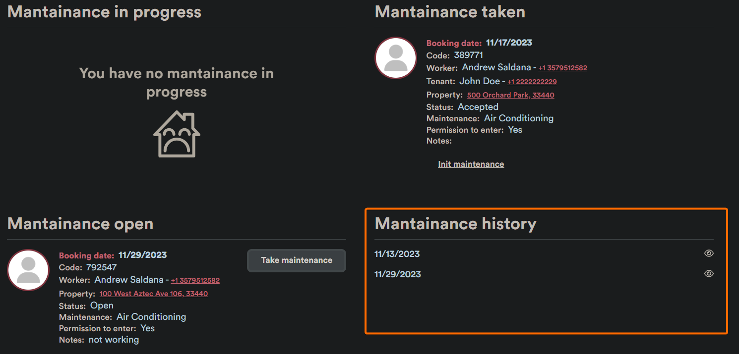The height and width of the screenshot is (354, 739).
Task: Show the 11/29/2023 history record via eye icon
Action: point(709,274)
